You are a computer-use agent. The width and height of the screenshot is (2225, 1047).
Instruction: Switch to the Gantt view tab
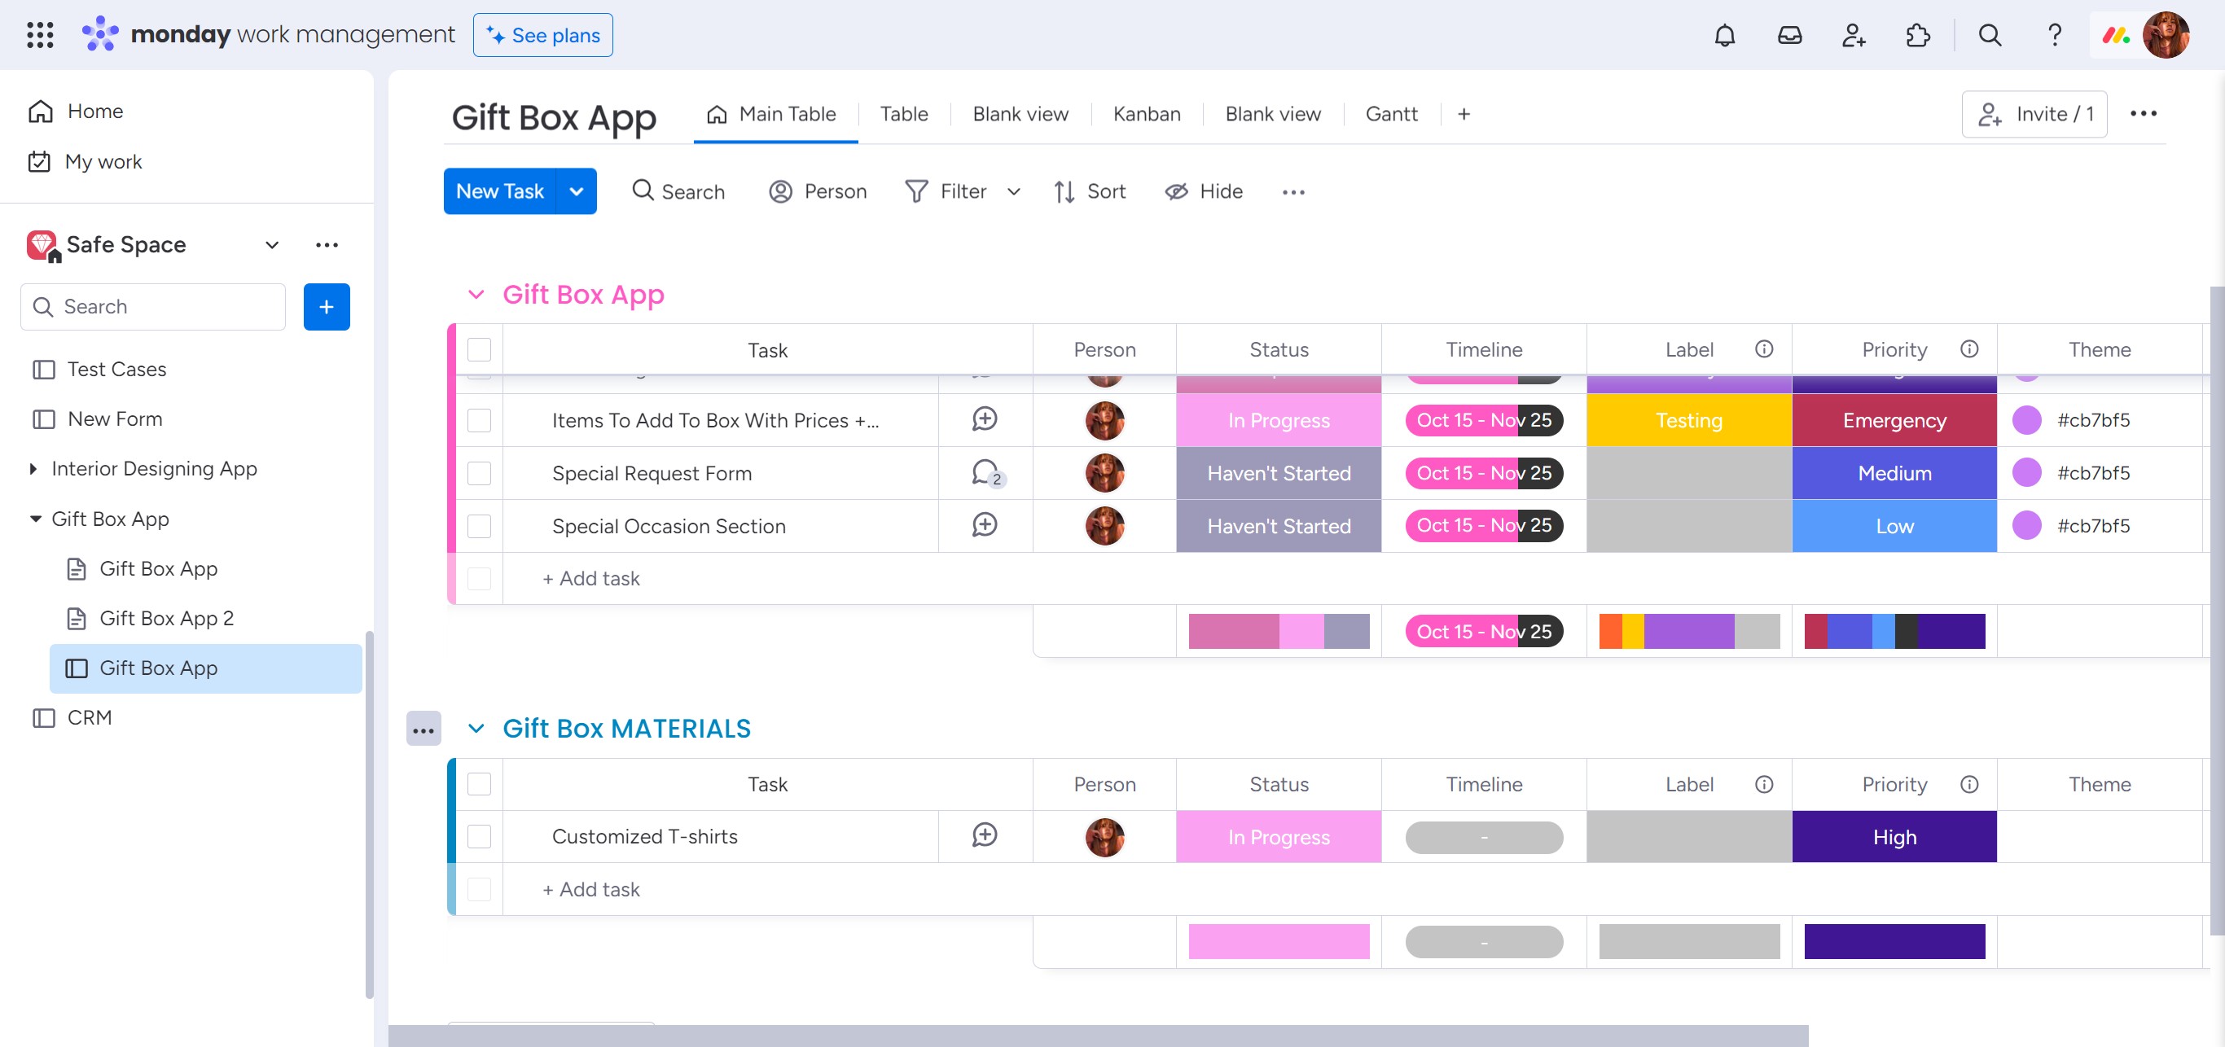coord(1391,114)
